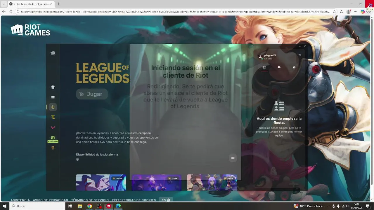Open the tab list dropdown arrow
This screenshot has width=374, height=210.
click(x=4, y=4)
